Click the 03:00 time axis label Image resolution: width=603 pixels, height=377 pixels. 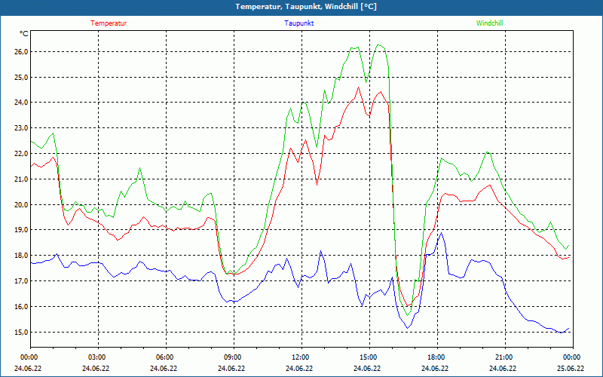[97, 357]
